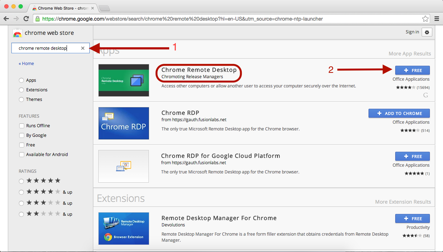Image resolution: width=443 pixels, height=252 pixels.
Task: Click the green padlock security icon
Action: pos(37,19)
